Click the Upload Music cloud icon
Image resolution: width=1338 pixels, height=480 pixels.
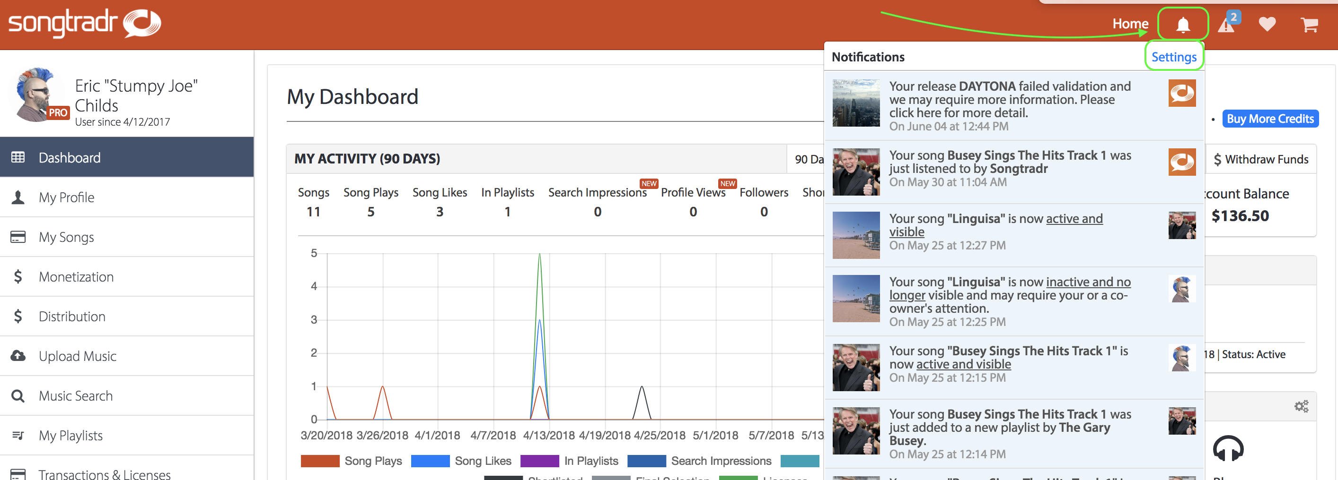click(x=18, y=356)
